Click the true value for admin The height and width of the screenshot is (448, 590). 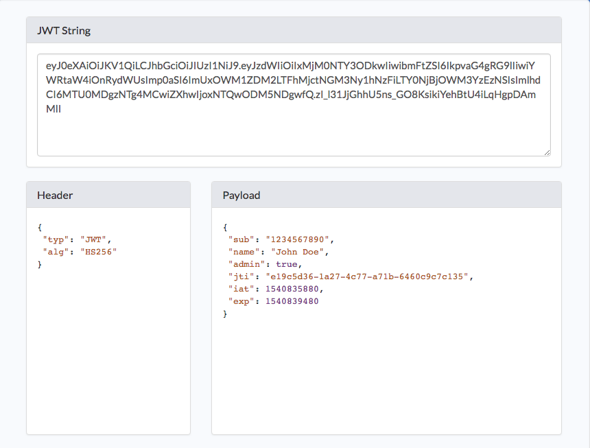click(287, 264)
